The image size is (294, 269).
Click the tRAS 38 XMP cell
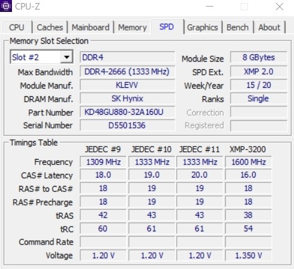click(248, 215)
